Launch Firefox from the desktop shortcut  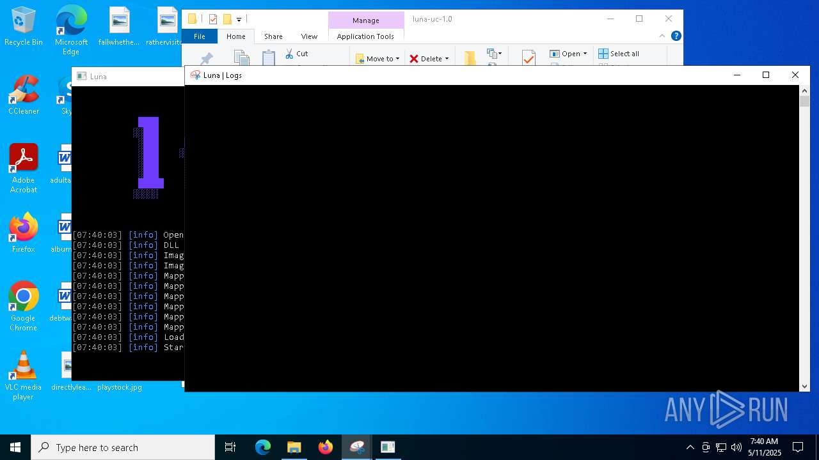[24, 233]
